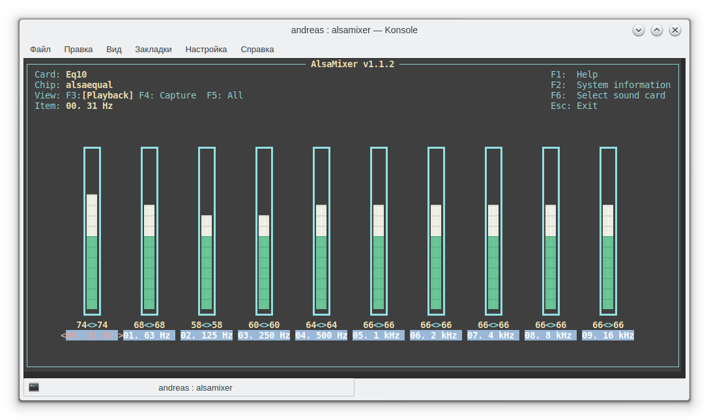Screen dimensions: 709x420
Task: Select the 05. 1 kHz band label
Action: [379, 335]
